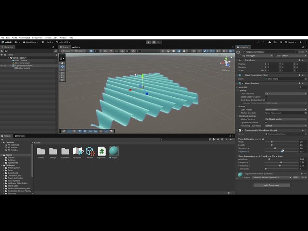The image size is (308, 231).
Task: Expand the Materials foldout
Action: tap(237, 87)
